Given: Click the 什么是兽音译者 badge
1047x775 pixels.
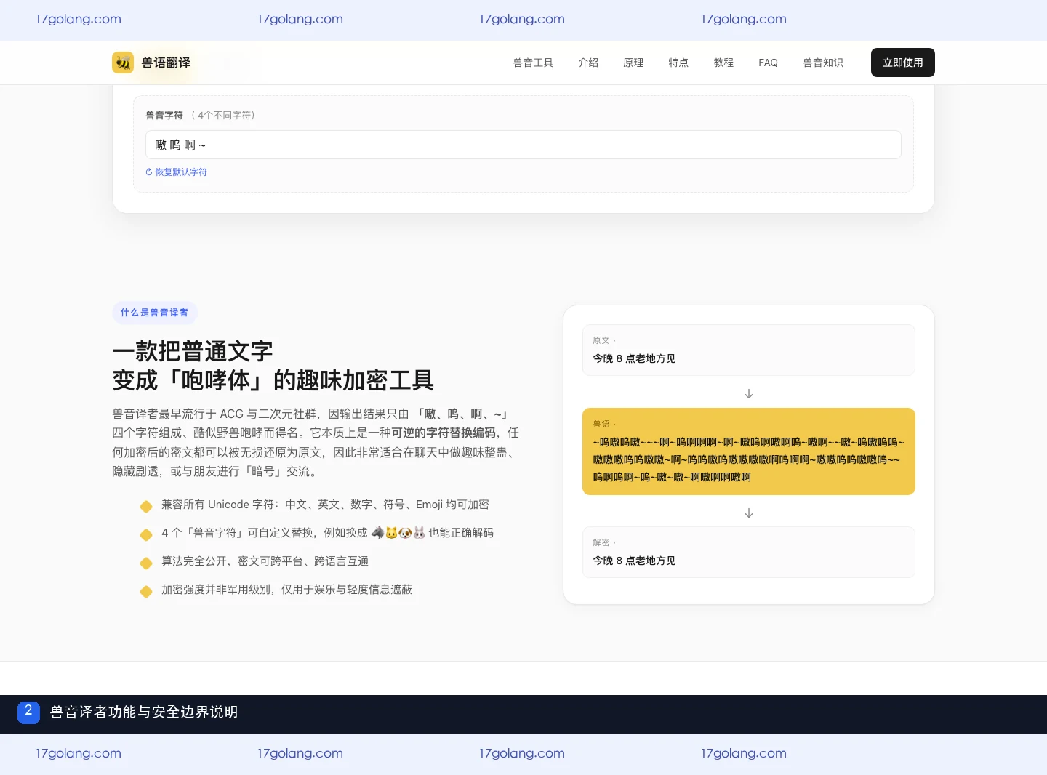Looking at the screenshot, I should tap(154, 313).
